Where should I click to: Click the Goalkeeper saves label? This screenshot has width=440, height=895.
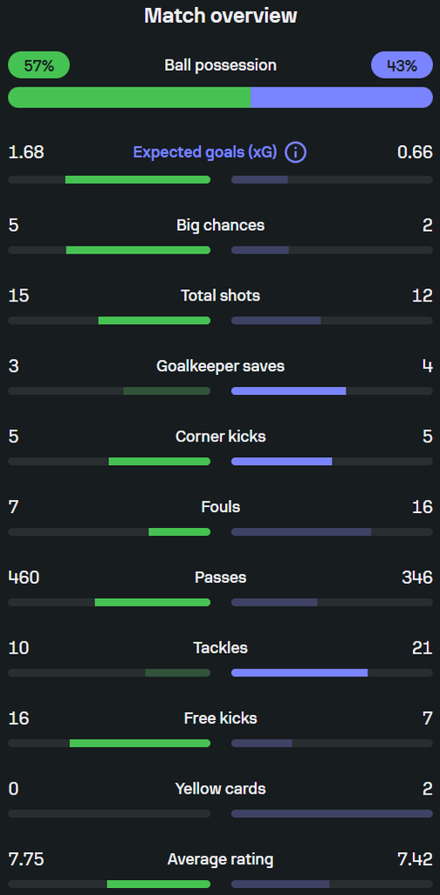[221, 366]
